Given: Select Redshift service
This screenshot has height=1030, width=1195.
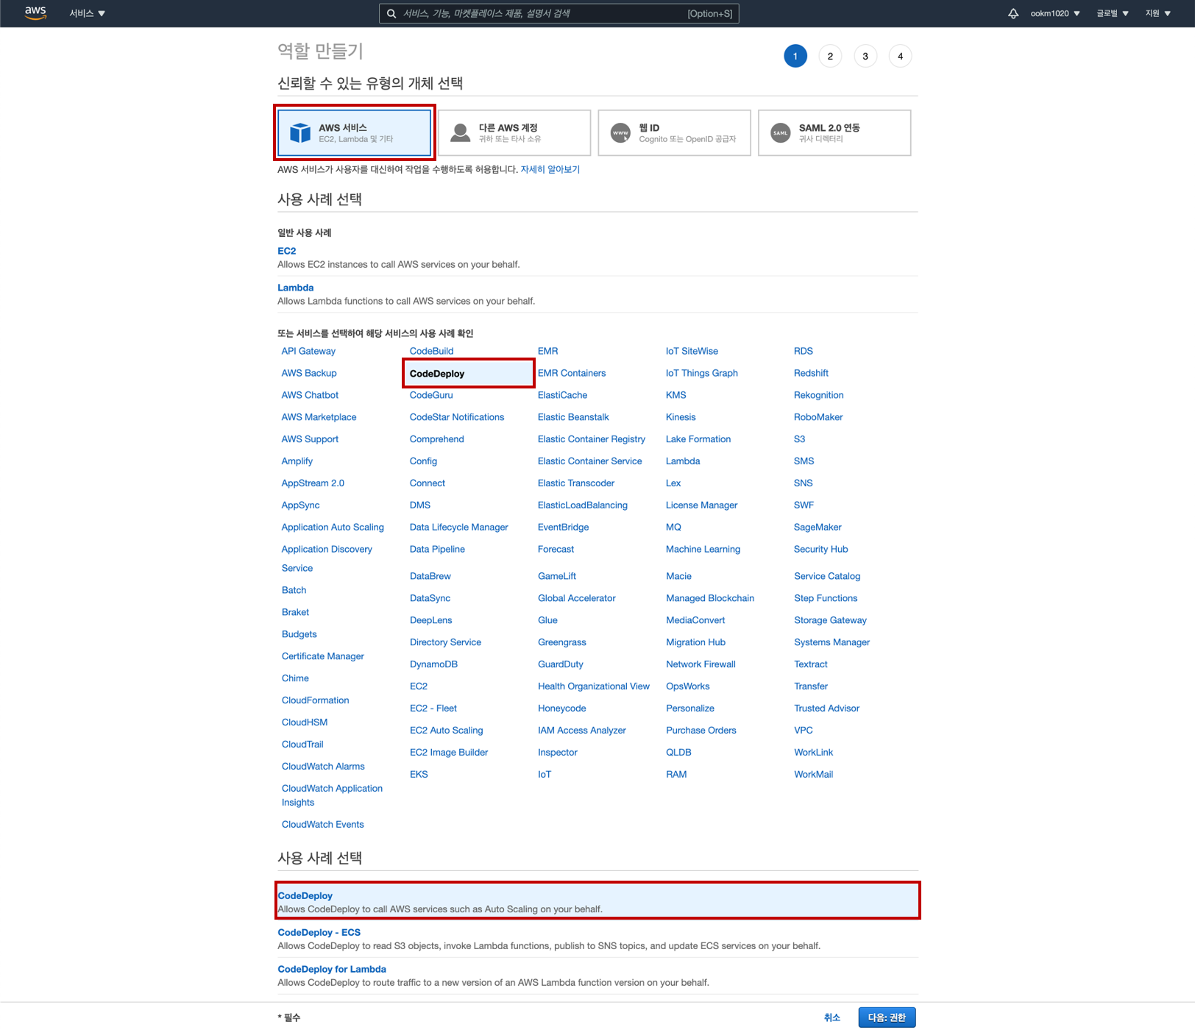Looking at the screenshot, I should pos(811,373).
